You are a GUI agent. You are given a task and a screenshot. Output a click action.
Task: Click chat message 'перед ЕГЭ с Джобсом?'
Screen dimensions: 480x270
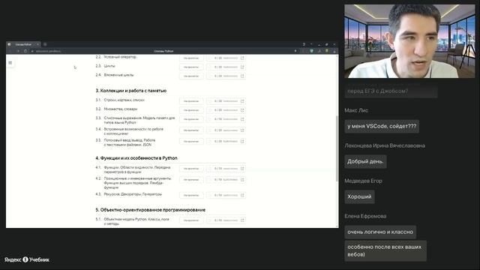click(x=391, y=91)
